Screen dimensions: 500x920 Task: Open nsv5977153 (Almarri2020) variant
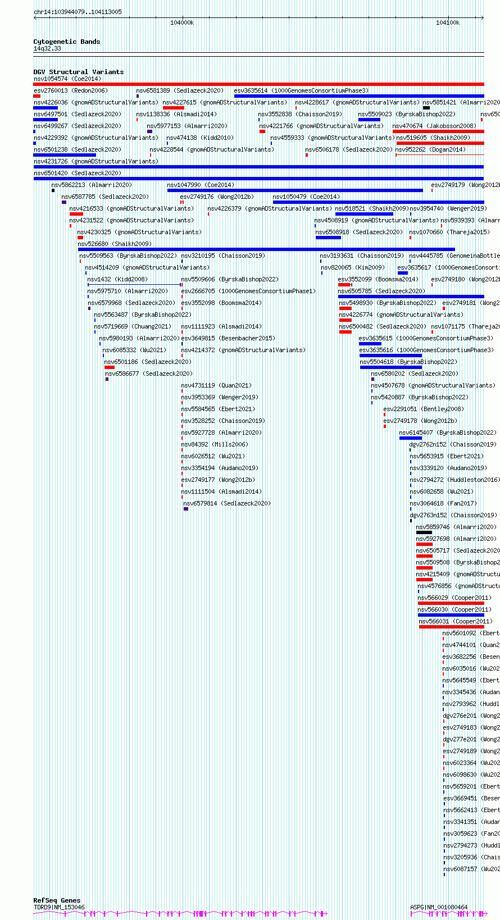pos(187,126)
